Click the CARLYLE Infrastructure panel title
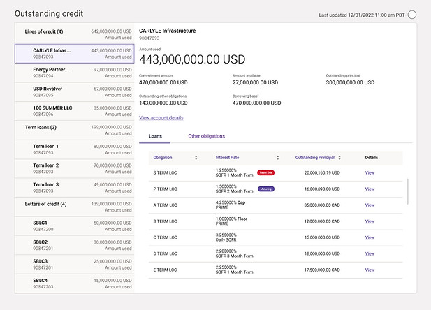This screenshot has height=310, width=431. click(x=168, y=31)
